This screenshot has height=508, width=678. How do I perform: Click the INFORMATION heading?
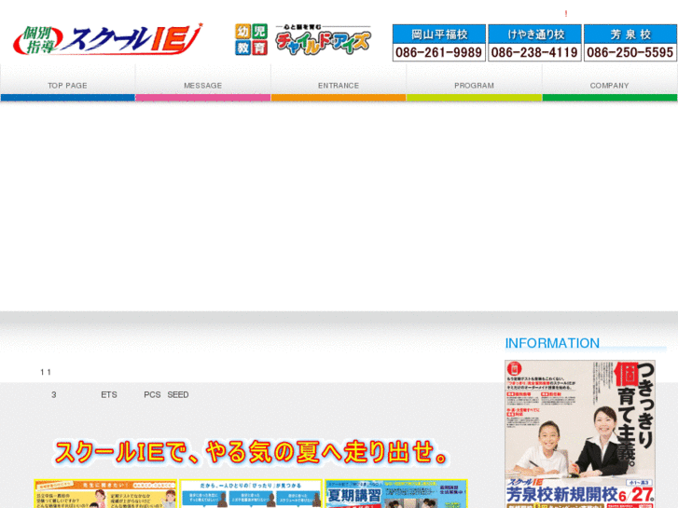(x=552, y=343)
